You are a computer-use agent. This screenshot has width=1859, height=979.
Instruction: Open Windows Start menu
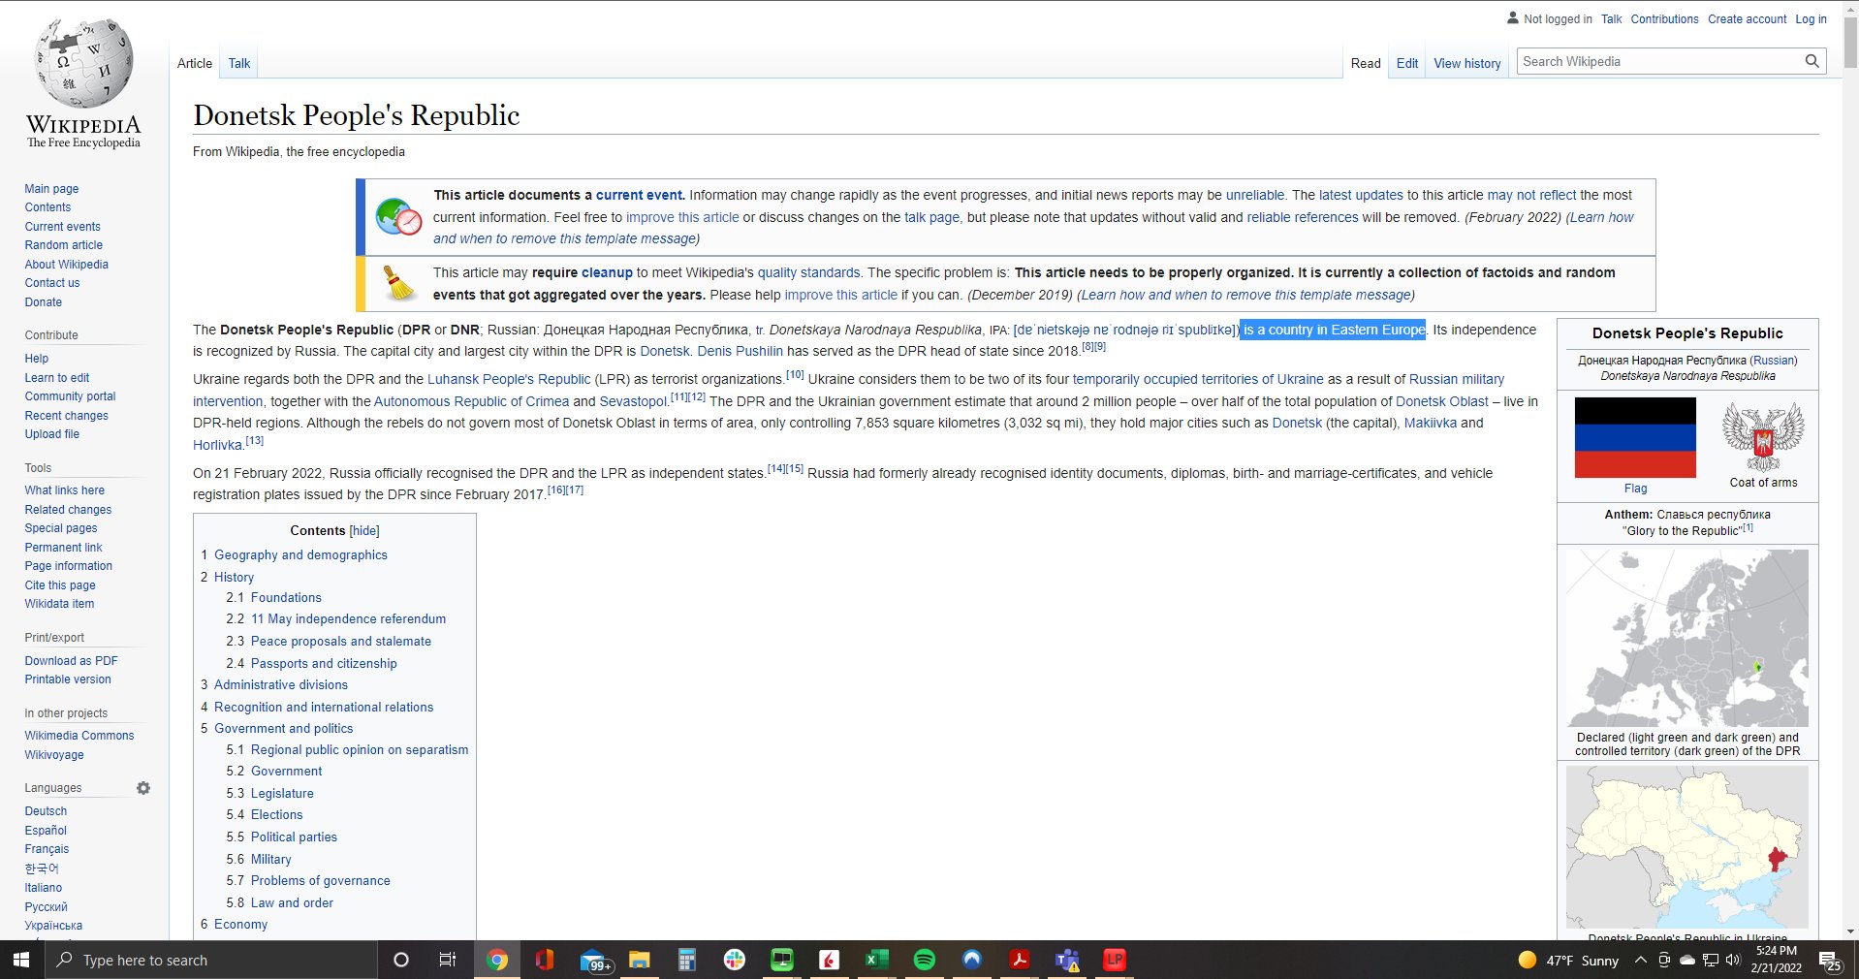pyautogui.click(x=21, y=960)
